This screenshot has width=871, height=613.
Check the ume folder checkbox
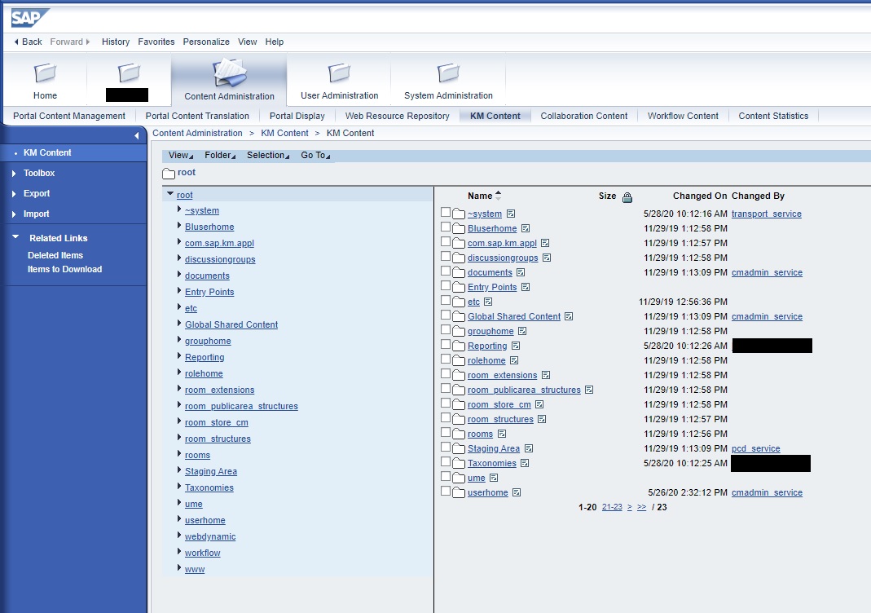(x=446, y=476)
